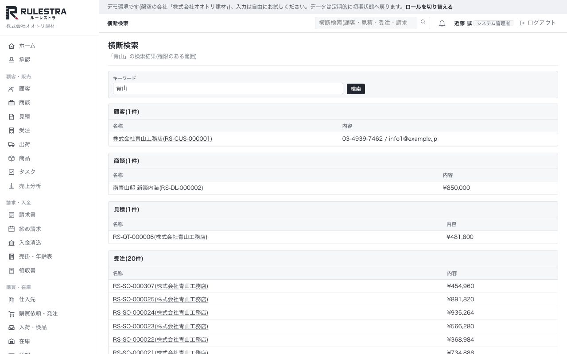The height and width of the screenshot is (354, 567).
Task: Click the receiving (入荷・検品) inbox icon
Action: point(12,327)
